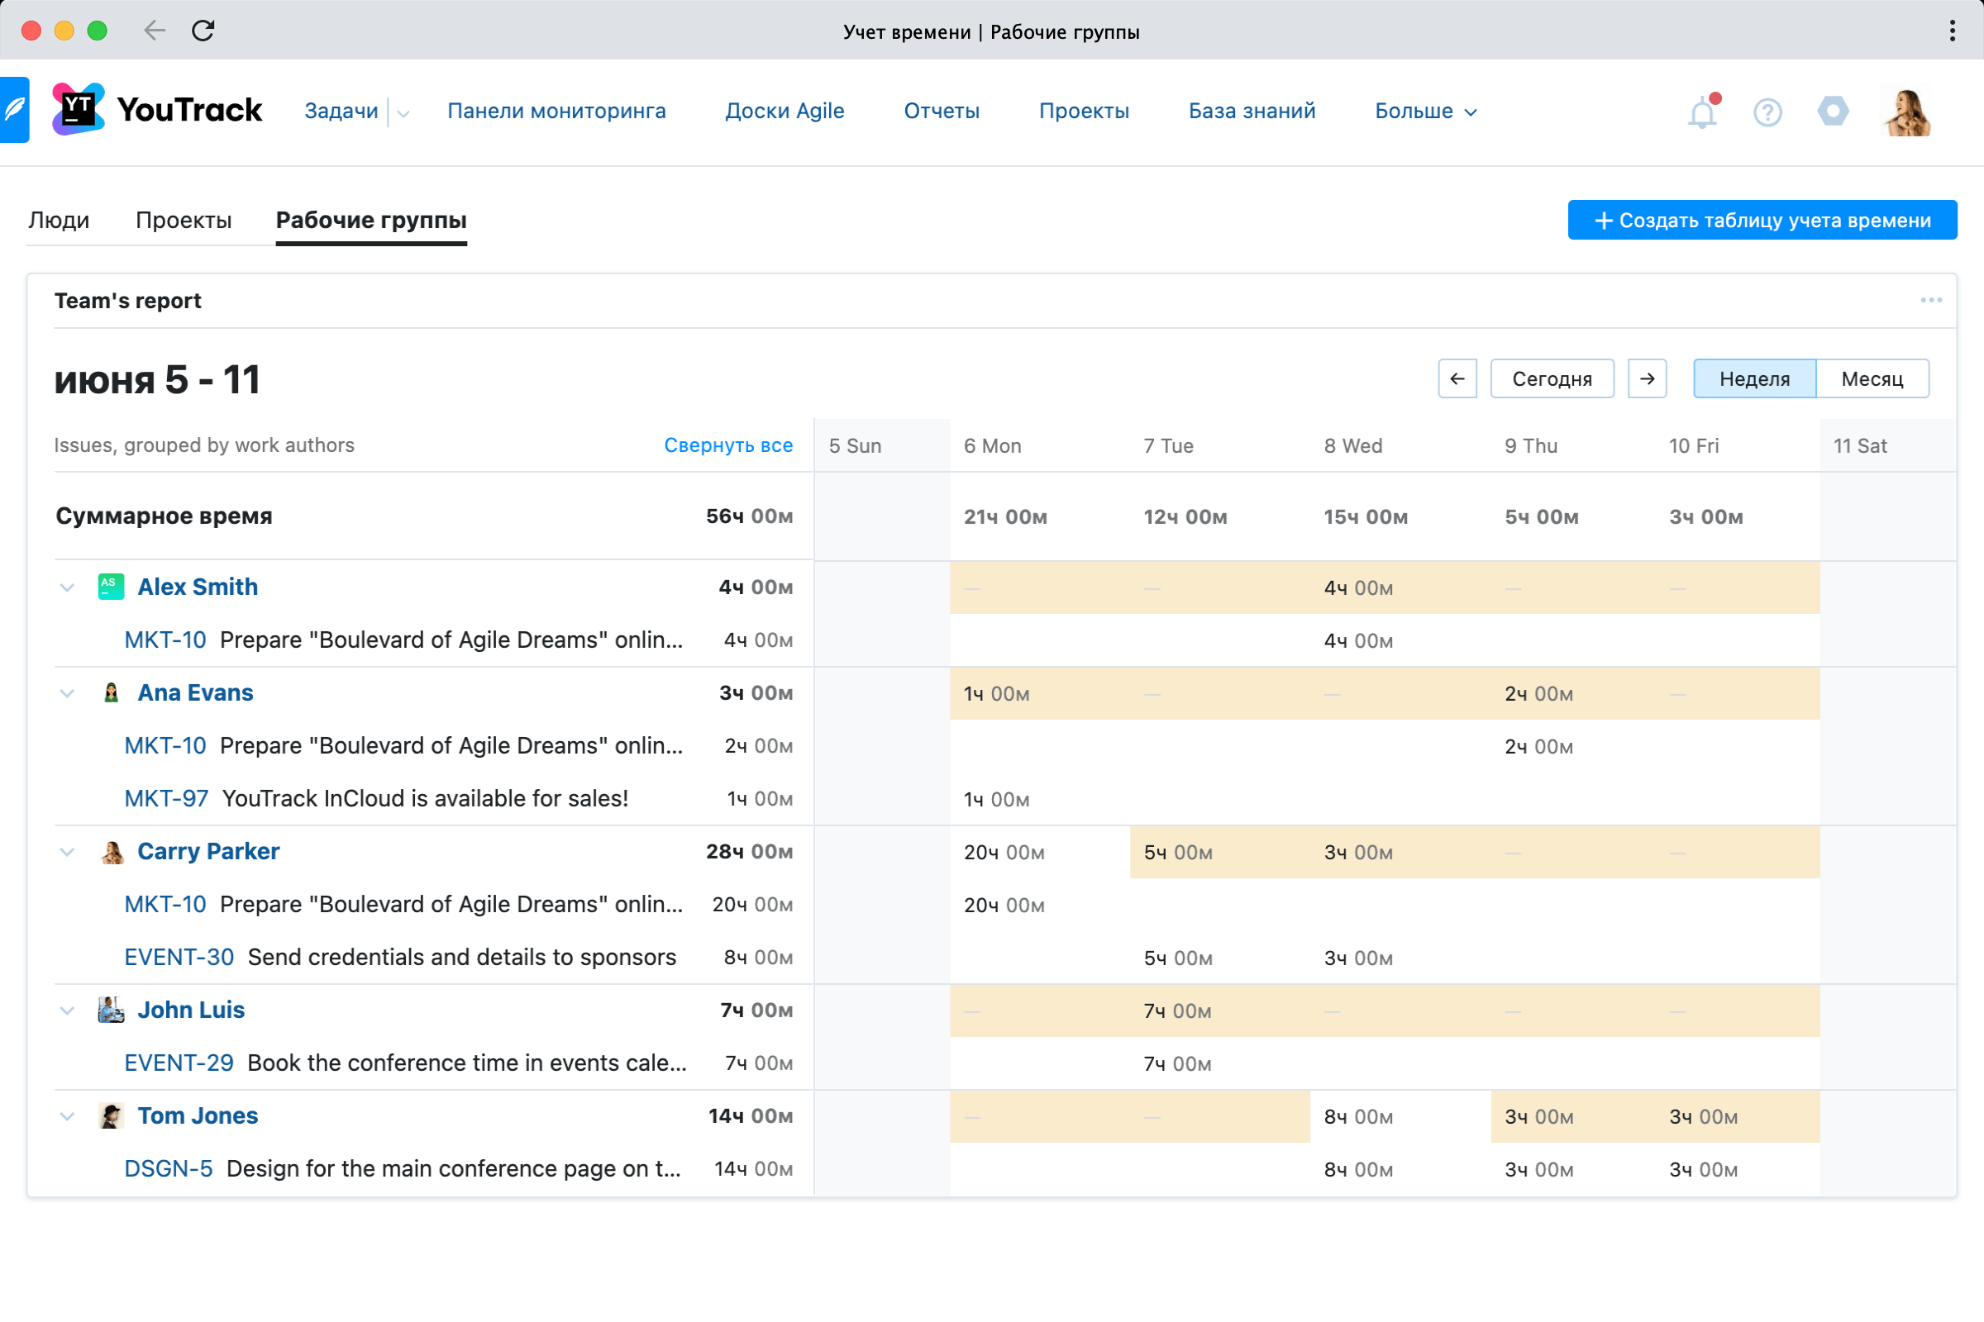Collapse the Carry Parker group

coord(68,852)
